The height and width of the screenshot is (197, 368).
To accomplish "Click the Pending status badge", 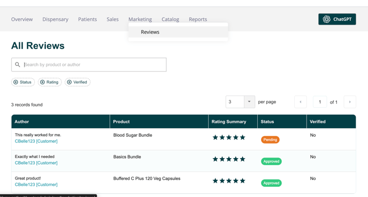I will (x=270, y=140).
